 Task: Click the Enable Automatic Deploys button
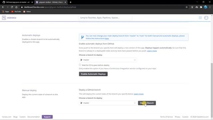tap(93, 74)
